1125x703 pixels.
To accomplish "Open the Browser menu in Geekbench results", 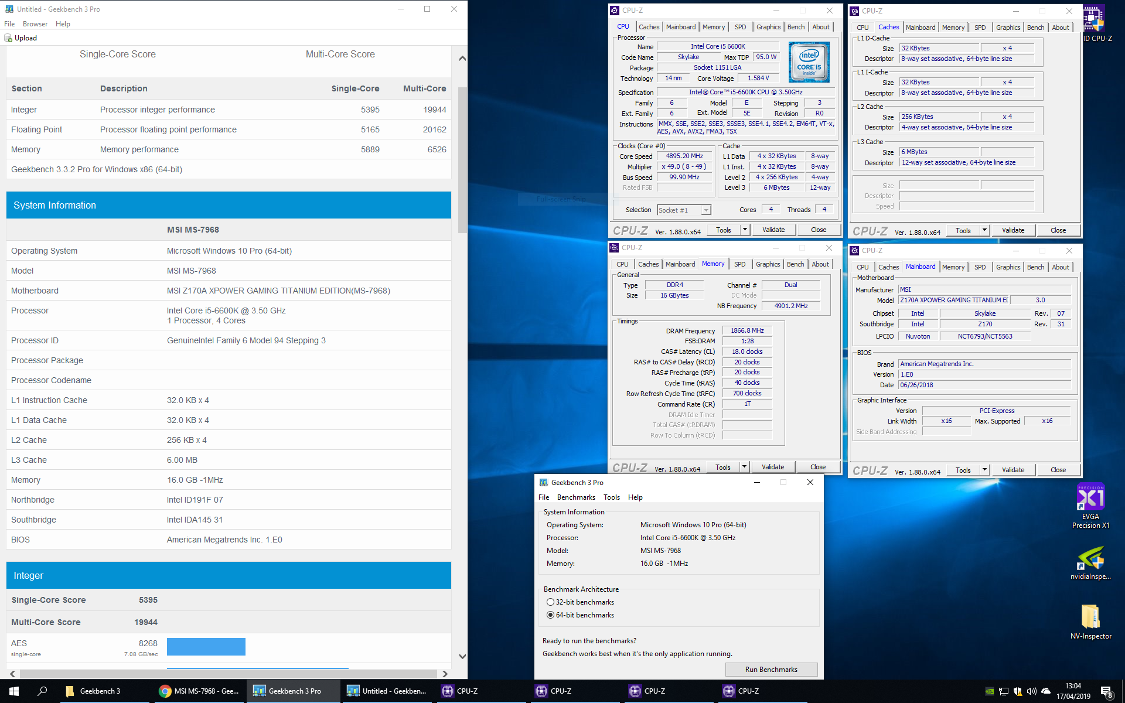I will click(x=35, y=24).
